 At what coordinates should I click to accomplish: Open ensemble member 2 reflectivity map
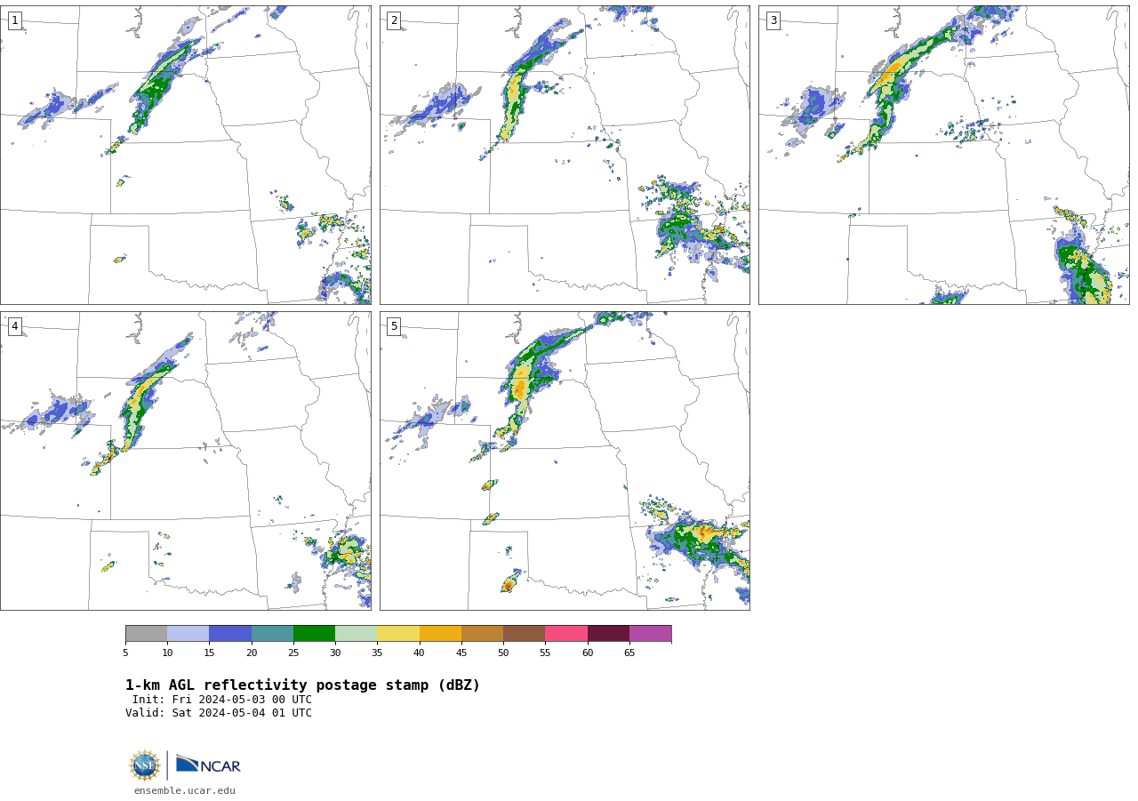point(565,155)
